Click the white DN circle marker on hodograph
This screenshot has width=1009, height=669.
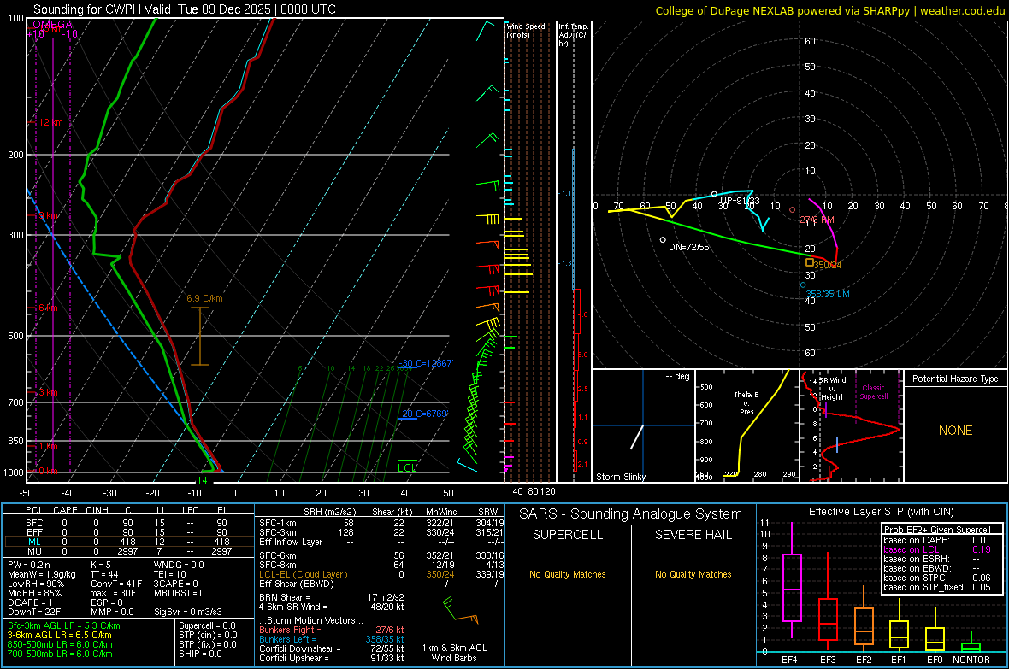point(663,240)
